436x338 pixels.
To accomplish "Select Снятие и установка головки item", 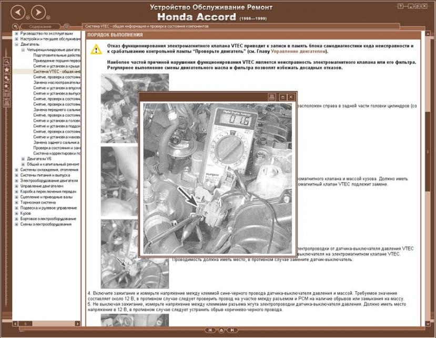I will pyautogui.click(x=57, y=121).
